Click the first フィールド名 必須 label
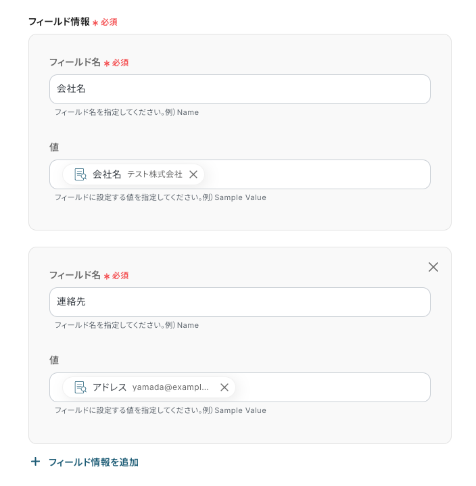This screenshot has width=476, height=486. [89, 62]
